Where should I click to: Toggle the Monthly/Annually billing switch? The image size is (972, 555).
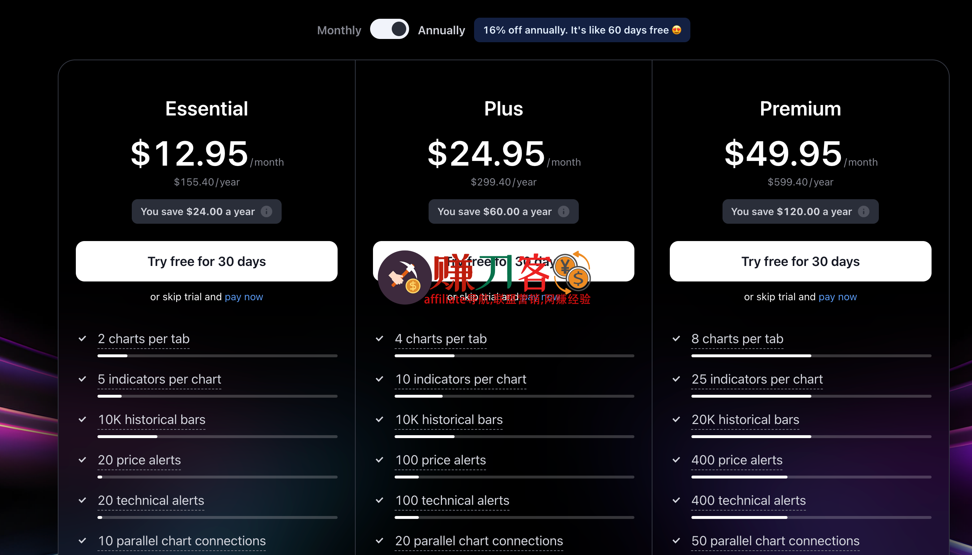389,29
